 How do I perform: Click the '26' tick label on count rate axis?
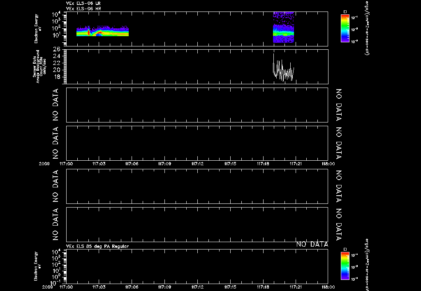point(57,49)
